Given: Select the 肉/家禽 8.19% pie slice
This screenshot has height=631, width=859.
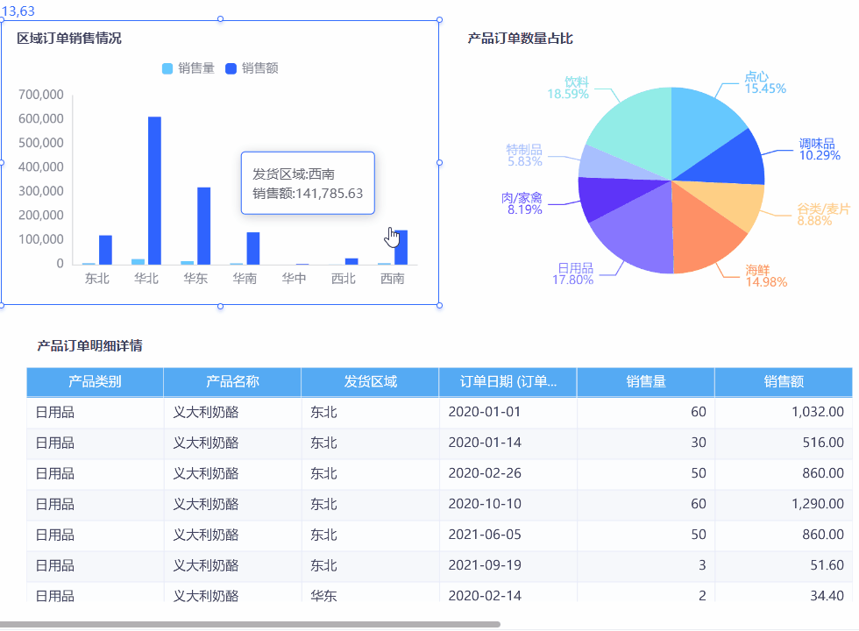Looking at the screenshot, I should 608,197.
